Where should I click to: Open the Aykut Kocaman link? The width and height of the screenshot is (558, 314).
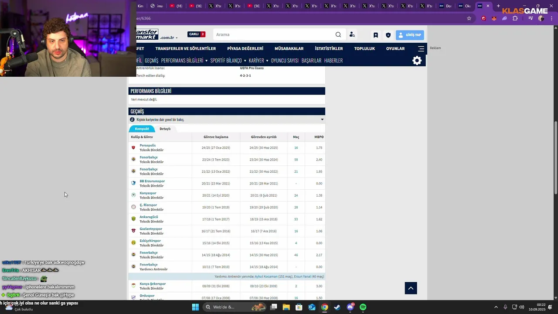point(266,276)
